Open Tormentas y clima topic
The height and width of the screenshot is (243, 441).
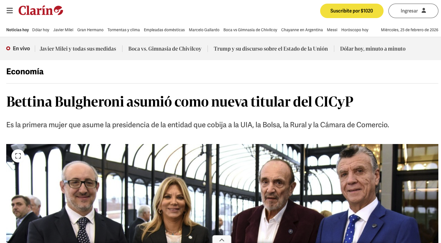click(x=123, y=30)
